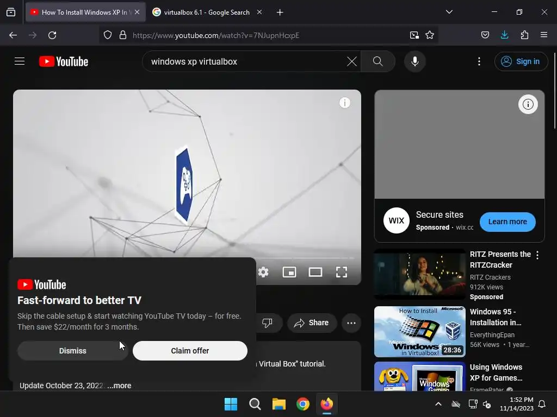Open Firefox Downloads panel

[x=504, y=35]
